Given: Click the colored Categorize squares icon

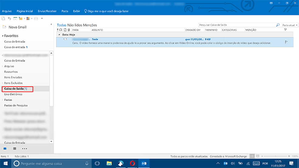Looking at the screenshot, I should (28, 18).
